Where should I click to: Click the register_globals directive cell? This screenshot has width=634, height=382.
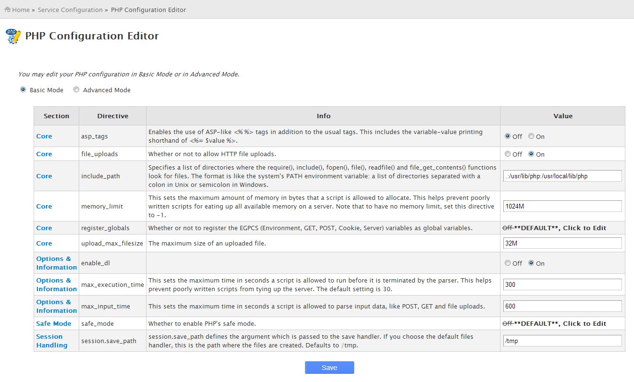tap(113, 228)
